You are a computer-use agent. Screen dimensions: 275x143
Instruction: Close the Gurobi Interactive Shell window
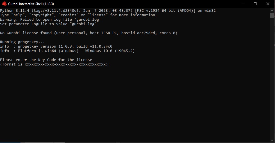click(268, 4)
